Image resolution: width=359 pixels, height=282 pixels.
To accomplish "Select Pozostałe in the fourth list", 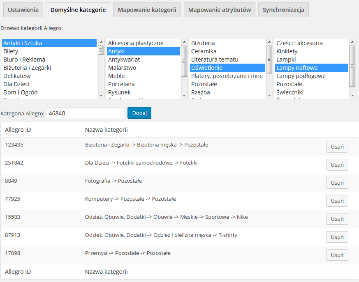I will [311, 84].
